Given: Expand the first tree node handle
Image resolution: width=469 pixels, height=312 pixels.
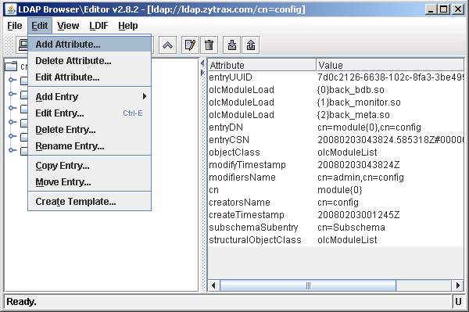Looking at the screenshot, I should click(x=12, y=80).
